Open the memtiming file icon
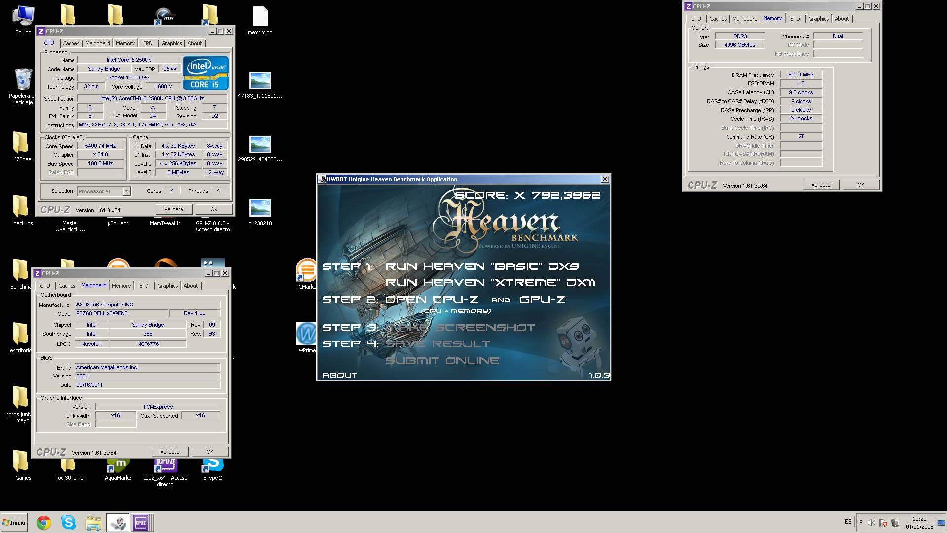 click(x=260, y=20)
